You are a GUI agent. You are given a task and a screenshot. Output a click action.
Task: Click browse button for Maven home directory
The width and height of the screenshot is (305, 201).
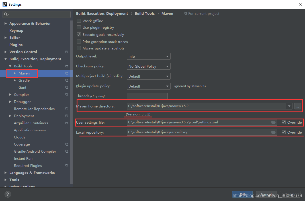298,106
